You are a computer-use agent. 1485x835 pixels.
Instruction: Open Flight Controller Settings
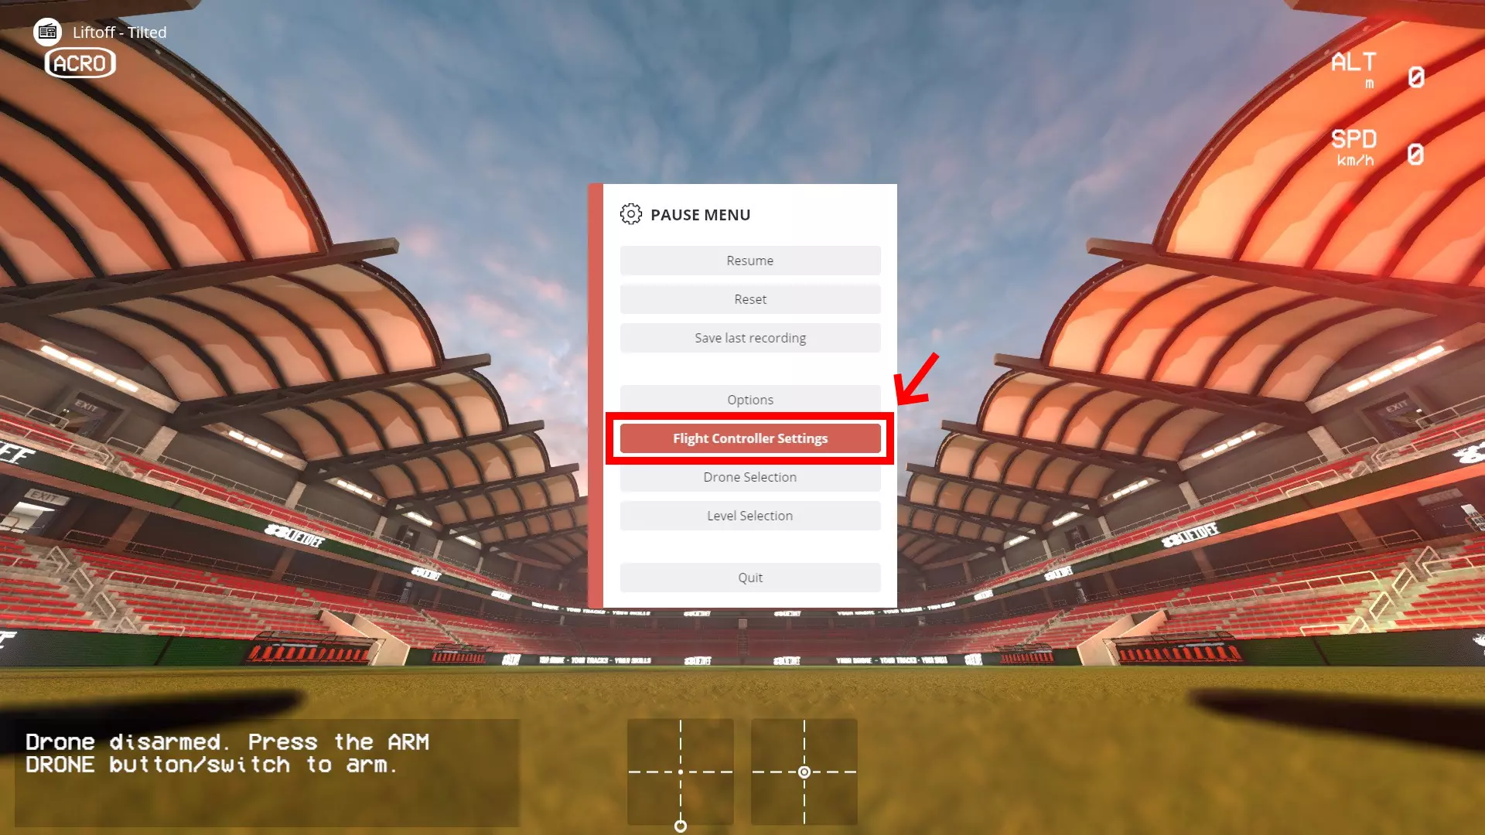pyautogui.click(x=750, y=438)
